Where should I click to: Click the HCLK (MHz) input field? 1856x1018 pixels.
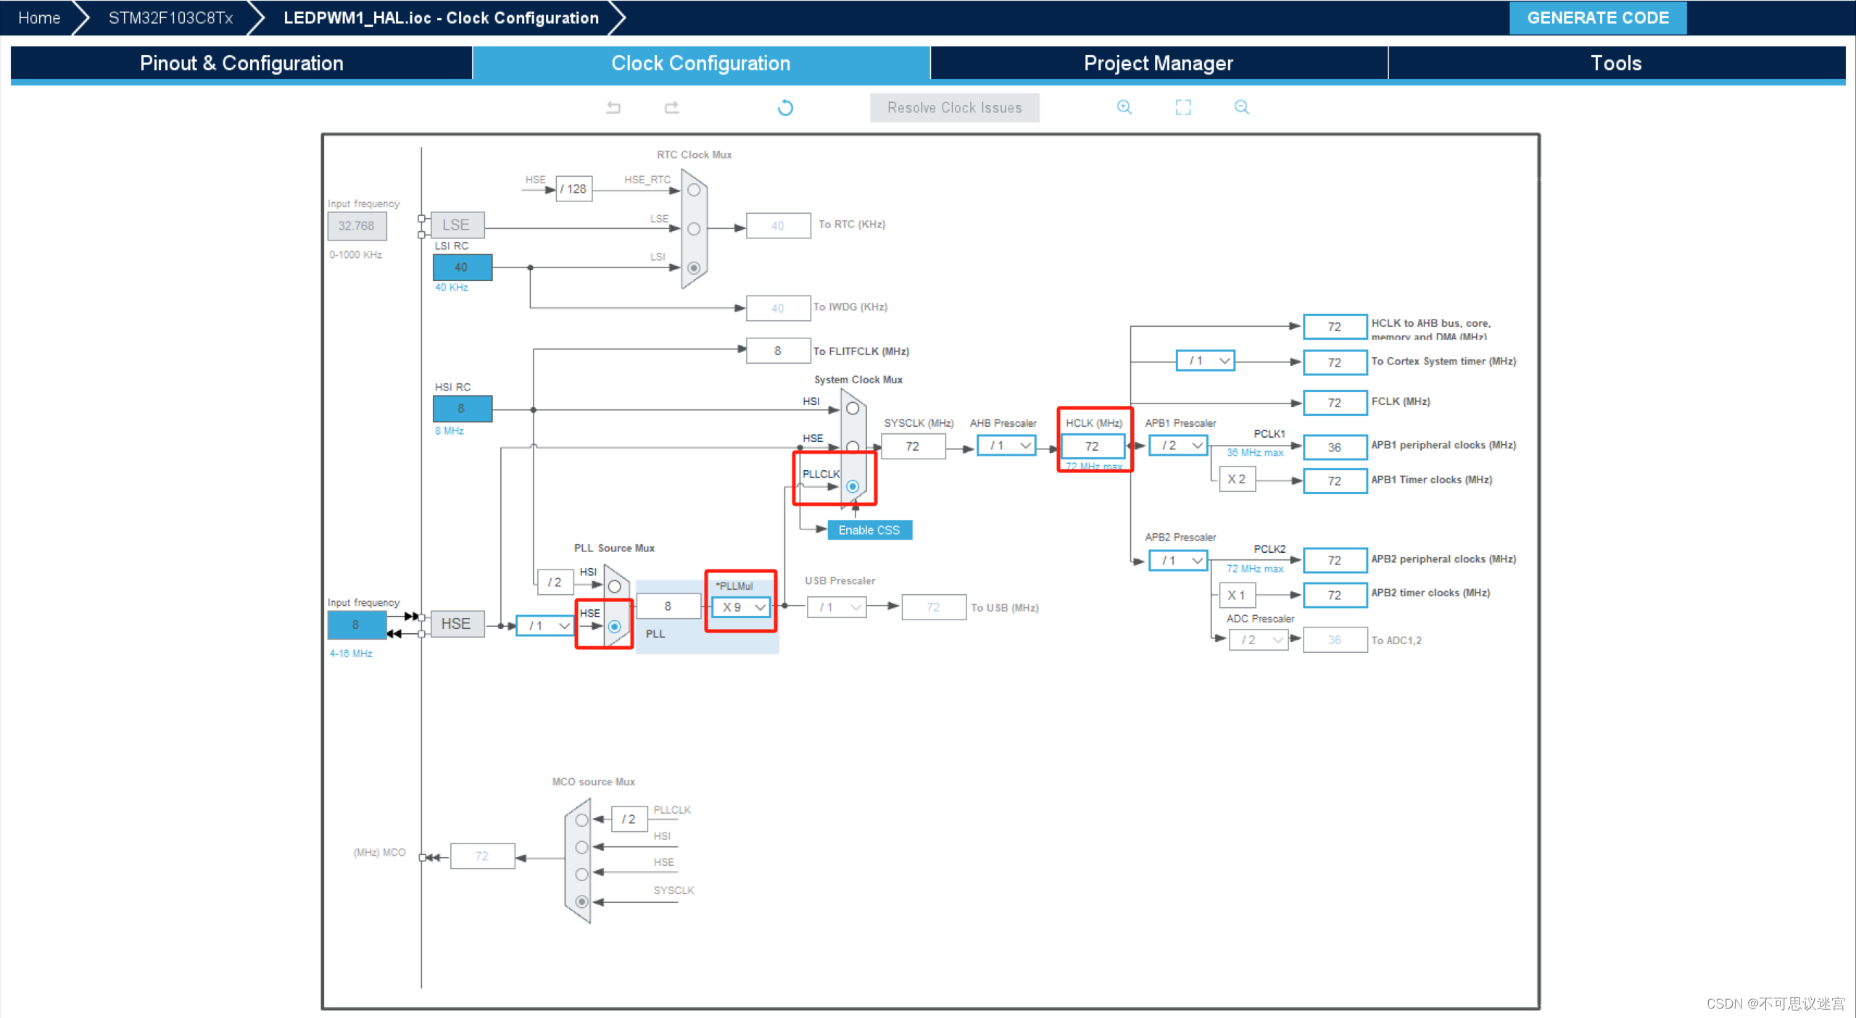[x=1092, y=446]
